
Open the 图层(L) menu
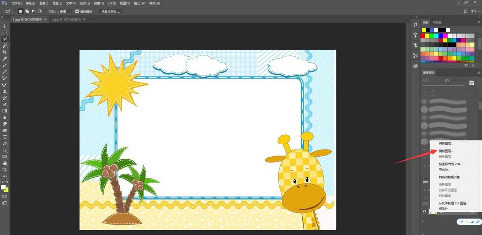pyautogui.click(x=57, y=3)
